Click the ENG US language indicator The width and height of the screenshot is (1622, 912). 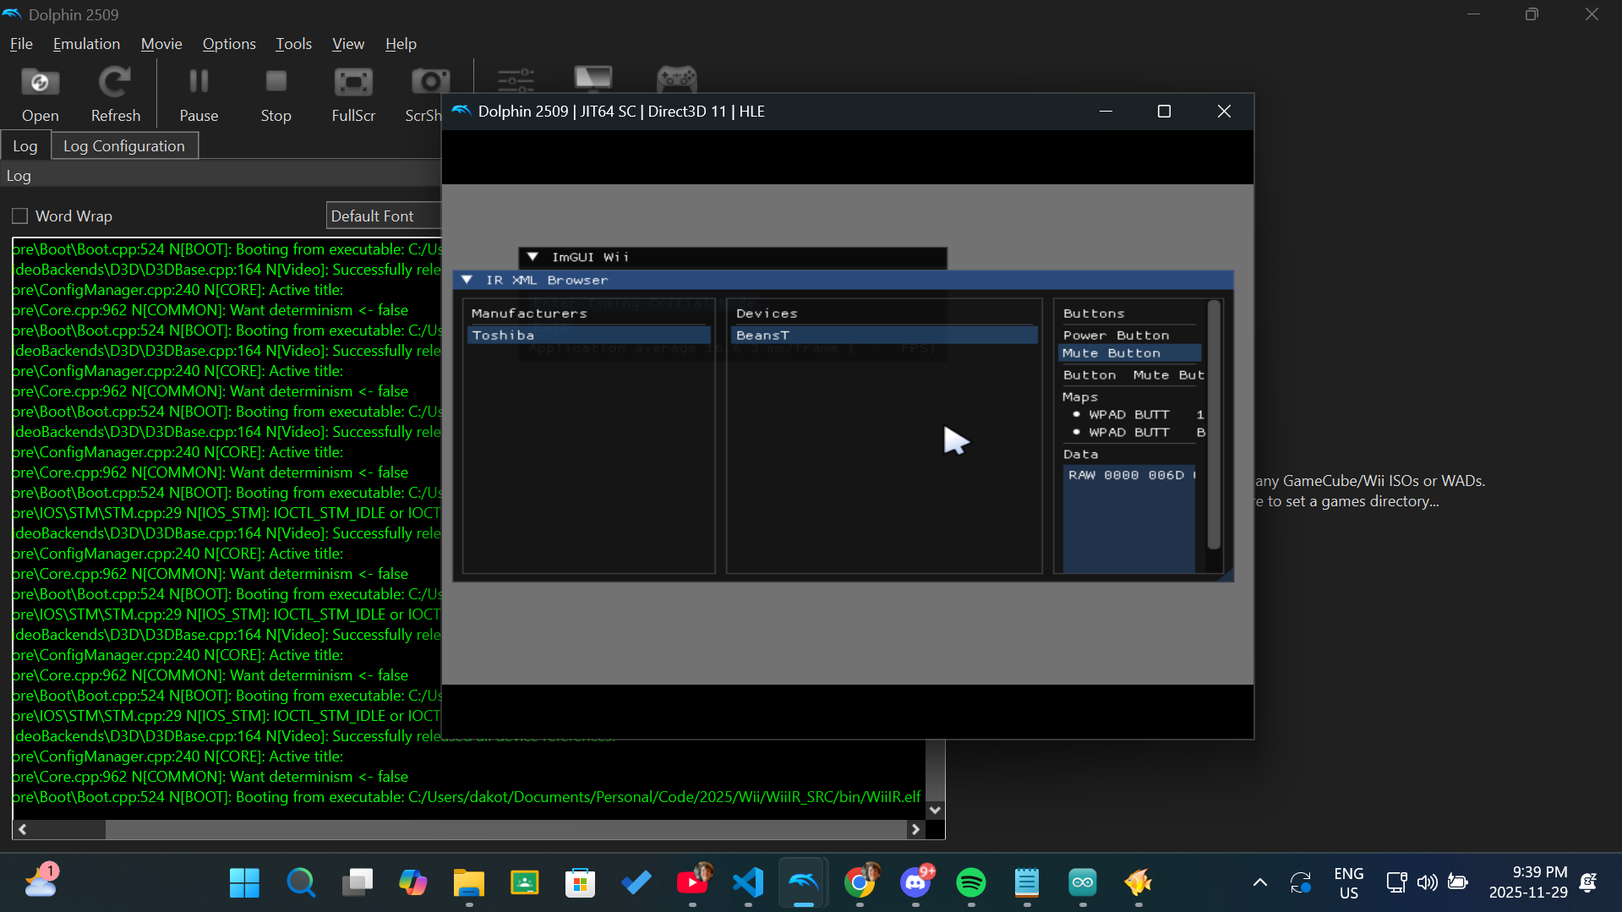coord(1348,883)
